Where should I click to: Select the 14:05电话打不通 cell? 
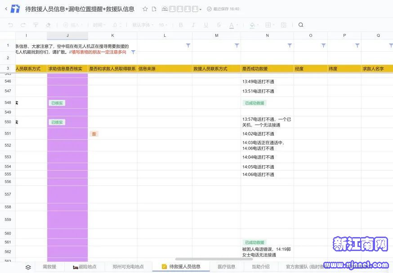pos(267,167)
